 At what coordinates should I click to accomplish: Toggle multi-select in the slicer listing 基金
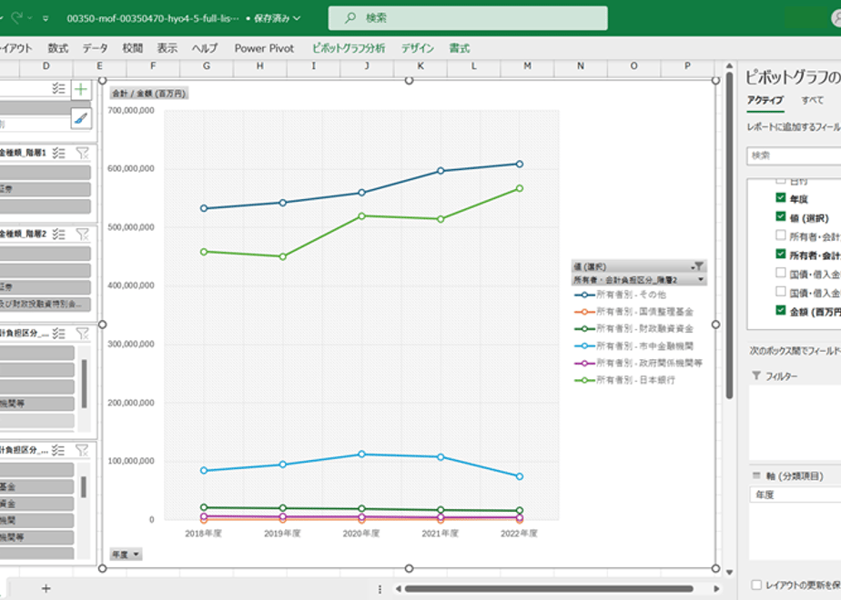pyautogui.click(x=58, y=451)
